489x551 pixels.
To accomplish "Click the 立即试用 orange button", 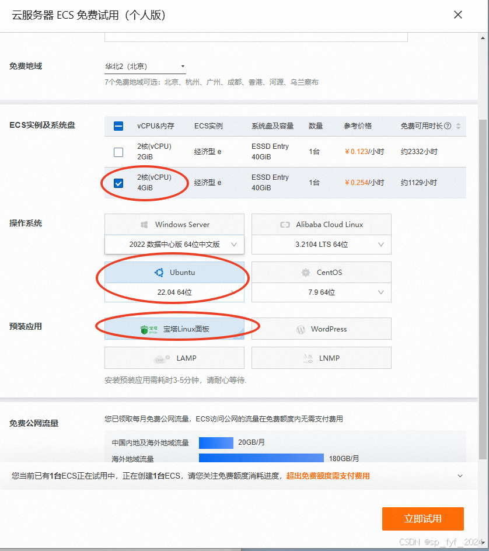I will (x=423, y=518).
